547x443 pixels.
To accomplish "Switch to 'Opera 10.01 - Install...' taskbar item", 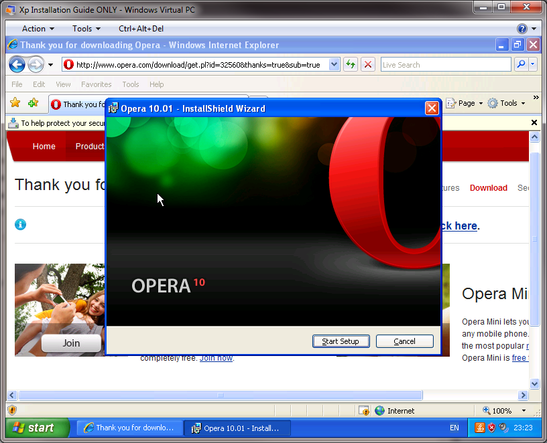I will [x=237, y=428].
